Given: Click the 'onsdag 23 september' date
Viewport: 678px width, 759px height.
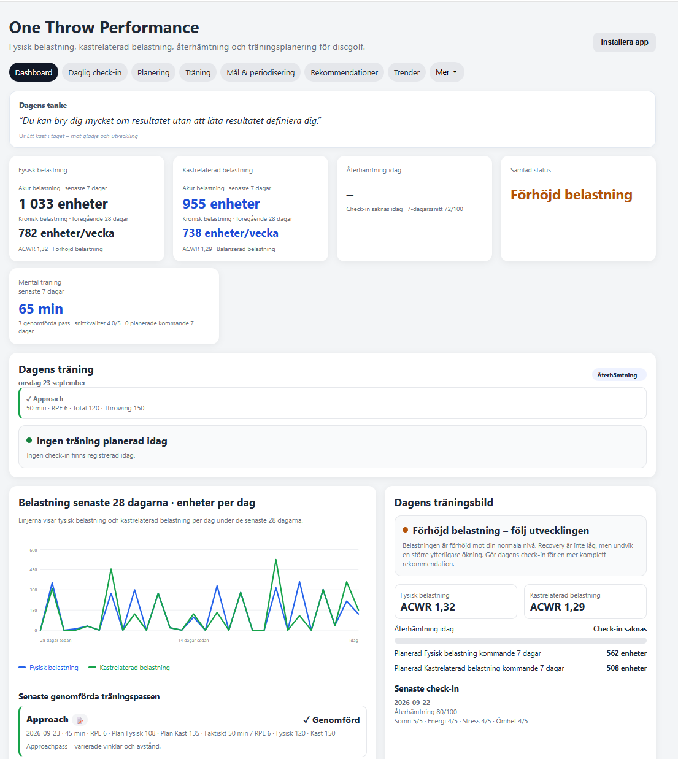Looking at the screenshot, I should [52, 383].
